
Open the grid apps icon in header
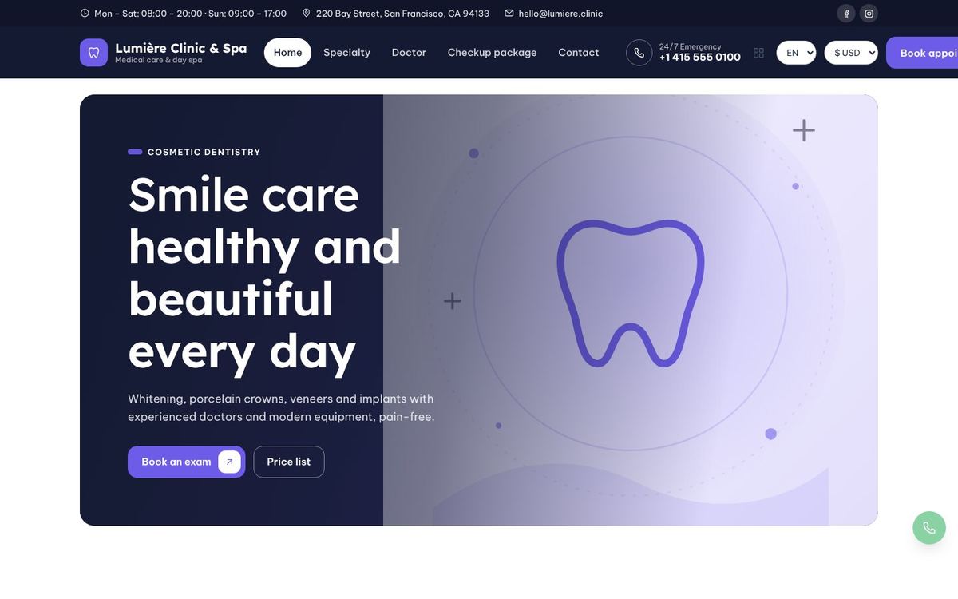click(x=758, y=53)
